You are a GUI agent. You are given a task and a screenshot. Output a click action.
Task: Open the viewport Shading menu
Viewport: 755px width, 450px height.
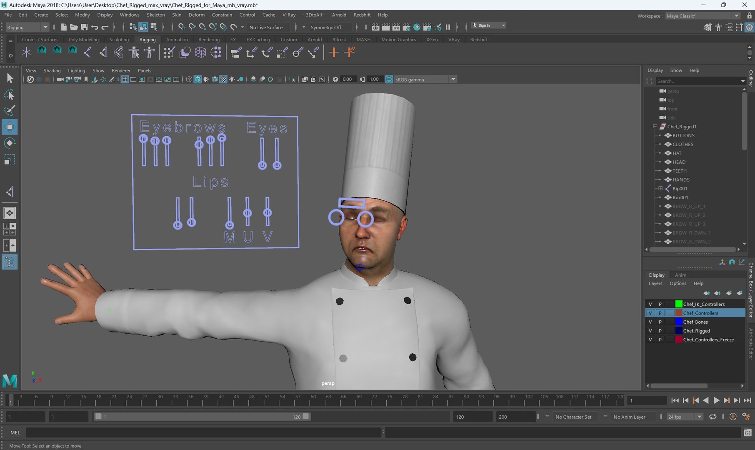[52, 70]
